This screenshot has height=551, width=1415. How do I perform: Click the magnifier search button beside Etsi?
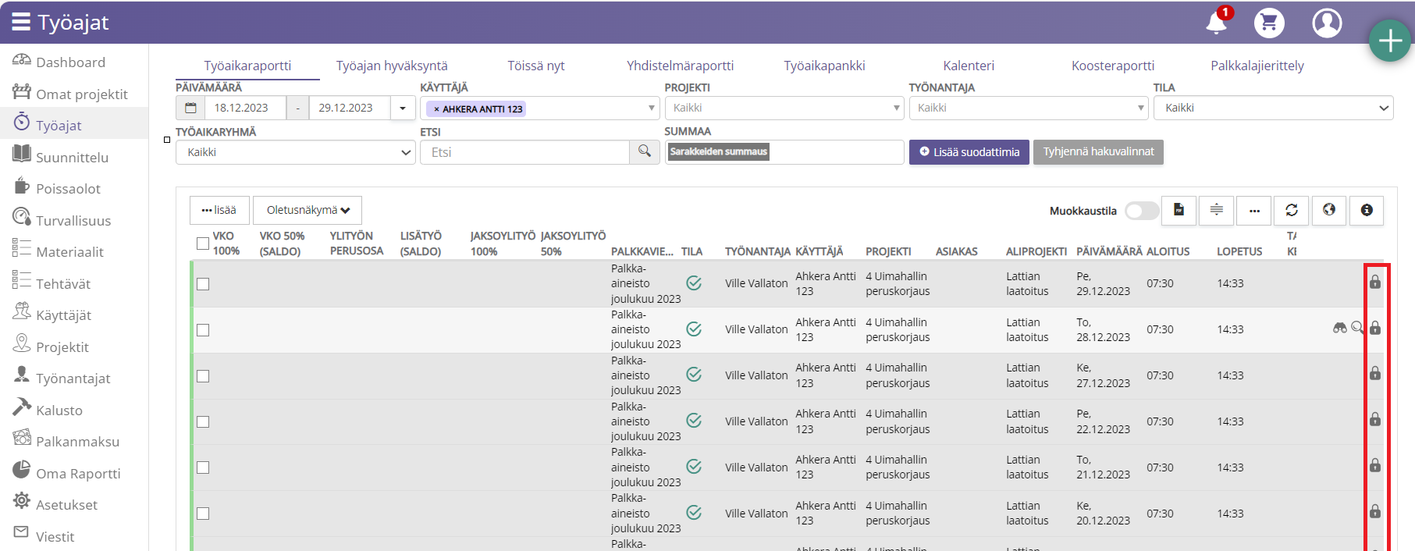645,151
